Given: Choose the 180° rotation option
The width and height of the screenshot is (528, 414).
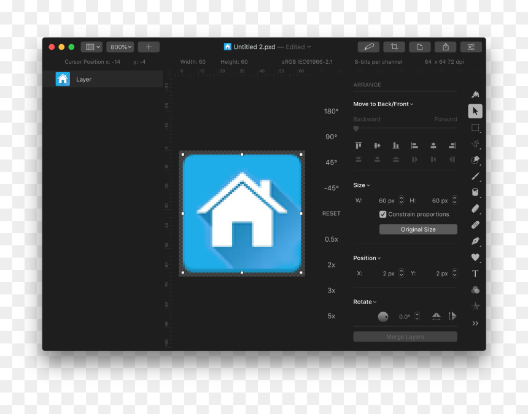Looking at the screenshot, I should pos(332,111).
